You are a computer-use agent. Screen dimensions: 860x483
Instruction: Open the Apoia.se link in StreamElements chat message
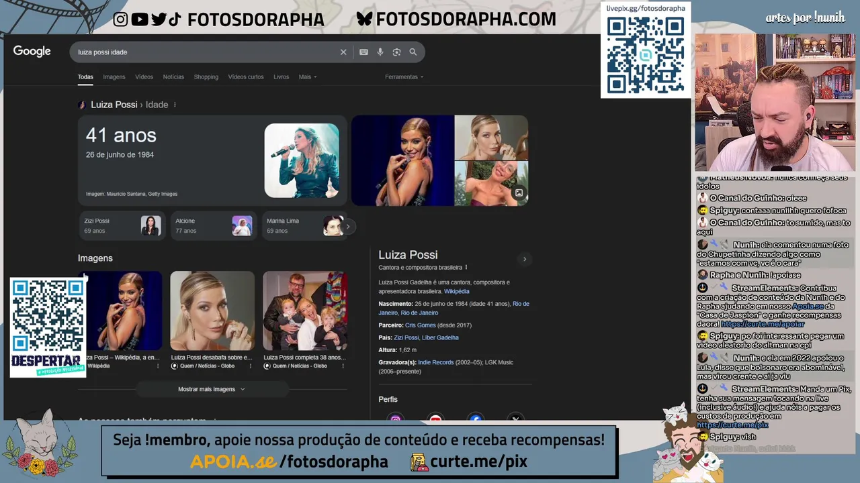click(808, 307)
